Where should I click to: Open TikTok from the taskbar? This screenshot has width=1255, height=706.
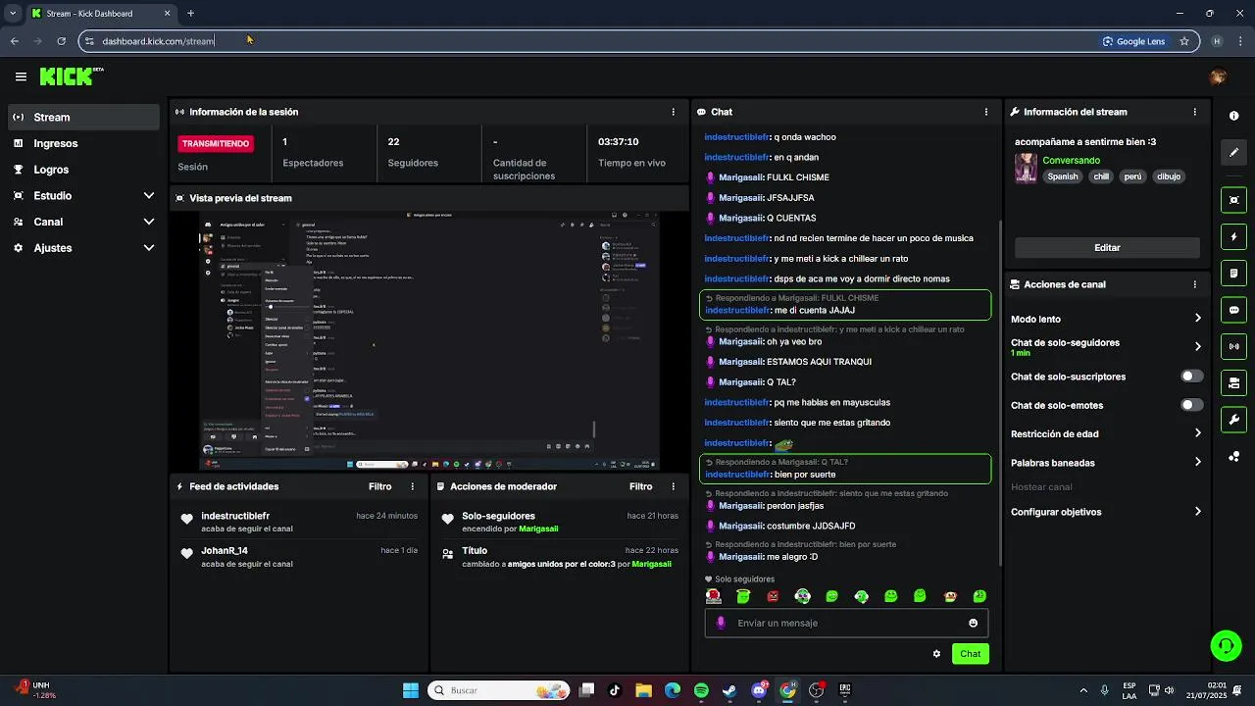click(x=615, y=690)
